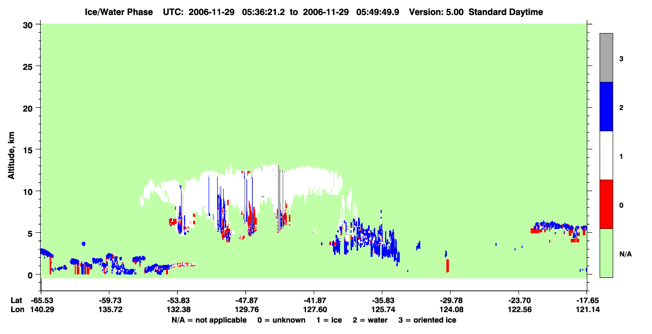Click the legend text '3 = oriented ice'

point(427,320)
